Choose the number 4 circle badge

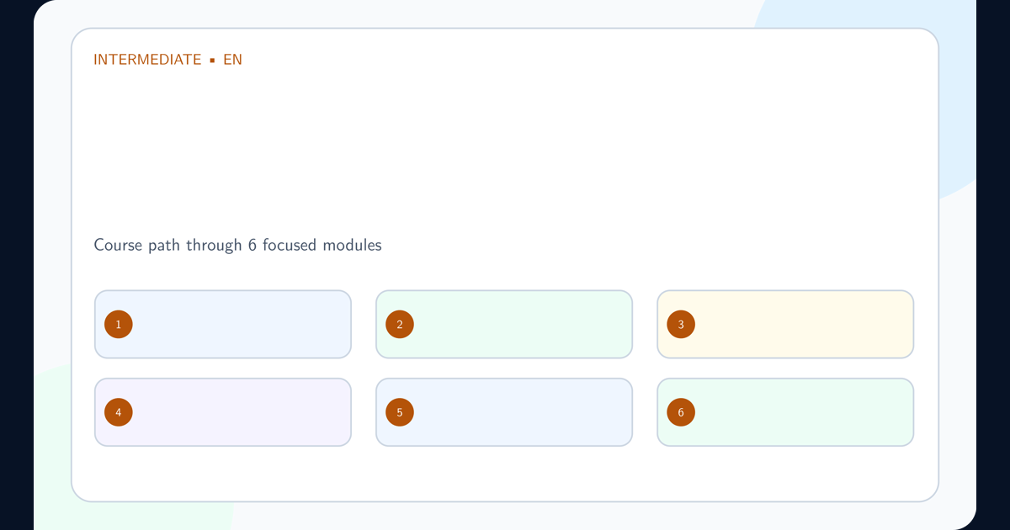[x=119, y=412]
